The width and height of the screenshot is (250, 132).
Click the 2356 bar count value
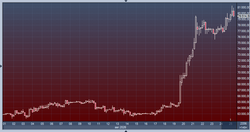tap(243, 123)
